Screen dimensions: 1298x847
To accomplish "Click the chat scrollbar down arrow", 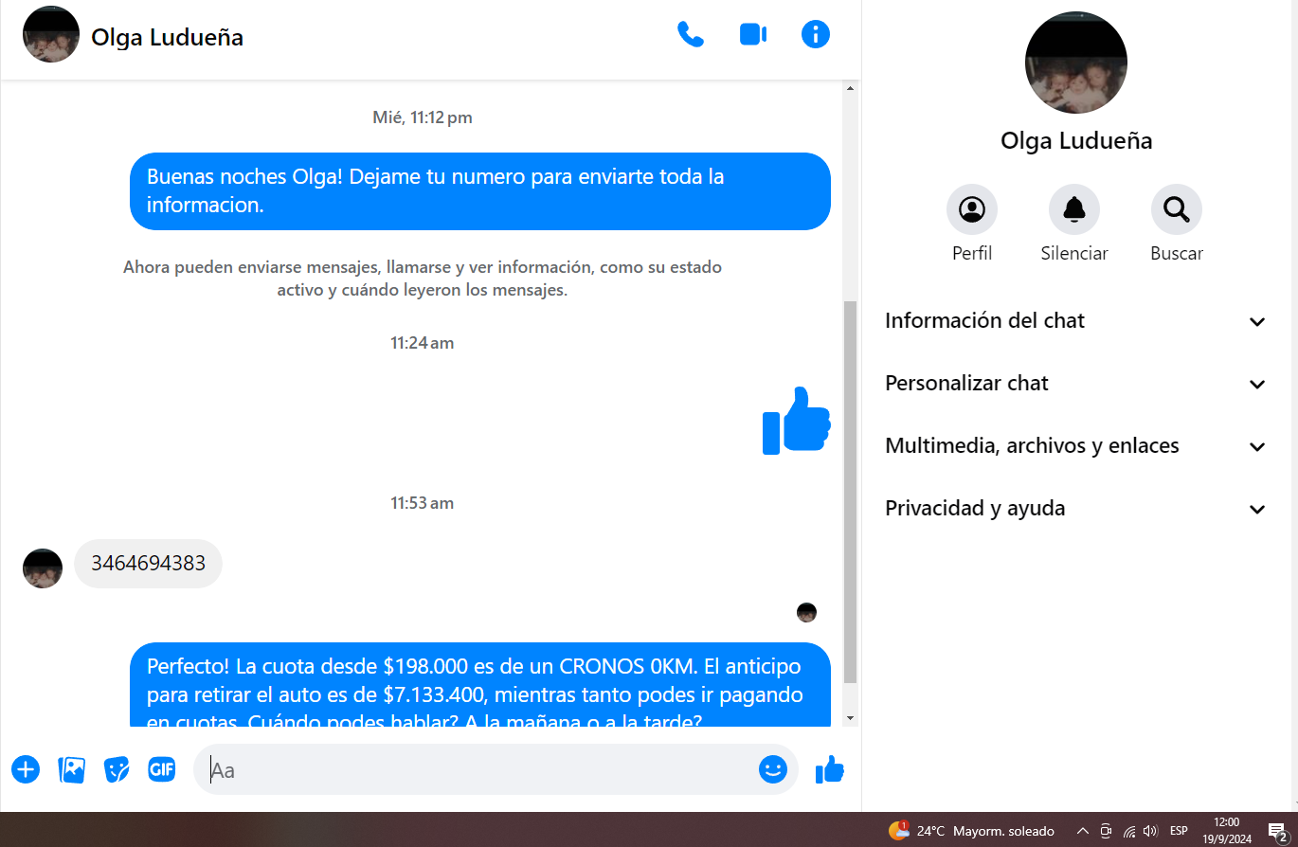I will 850,718.
